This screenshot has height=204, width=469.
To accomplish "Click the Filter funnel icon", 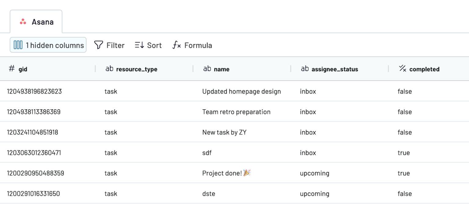I will [x=98, y=45].
